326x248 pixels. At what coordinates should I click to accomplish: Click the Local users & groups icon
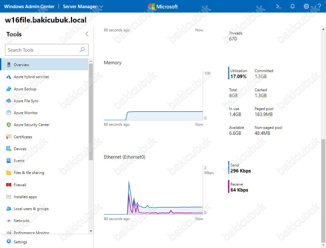tap(9, 208)
